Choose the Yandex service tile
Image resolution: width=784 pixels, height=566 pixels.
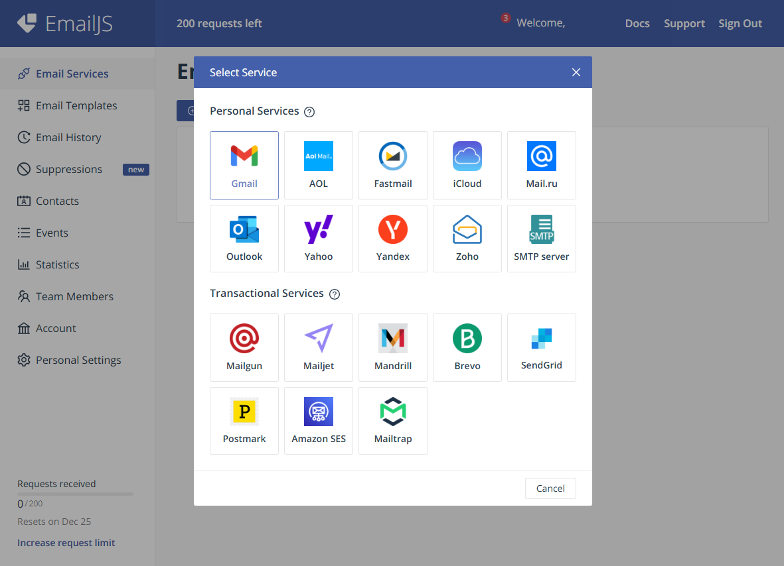[393, 239]
